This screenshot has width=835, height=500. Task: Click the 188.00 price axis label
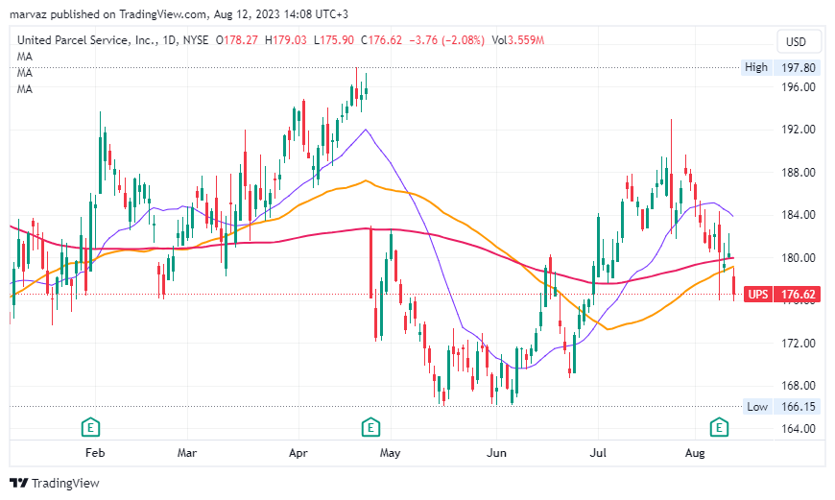pyautogui.click(x=799, y=172)
